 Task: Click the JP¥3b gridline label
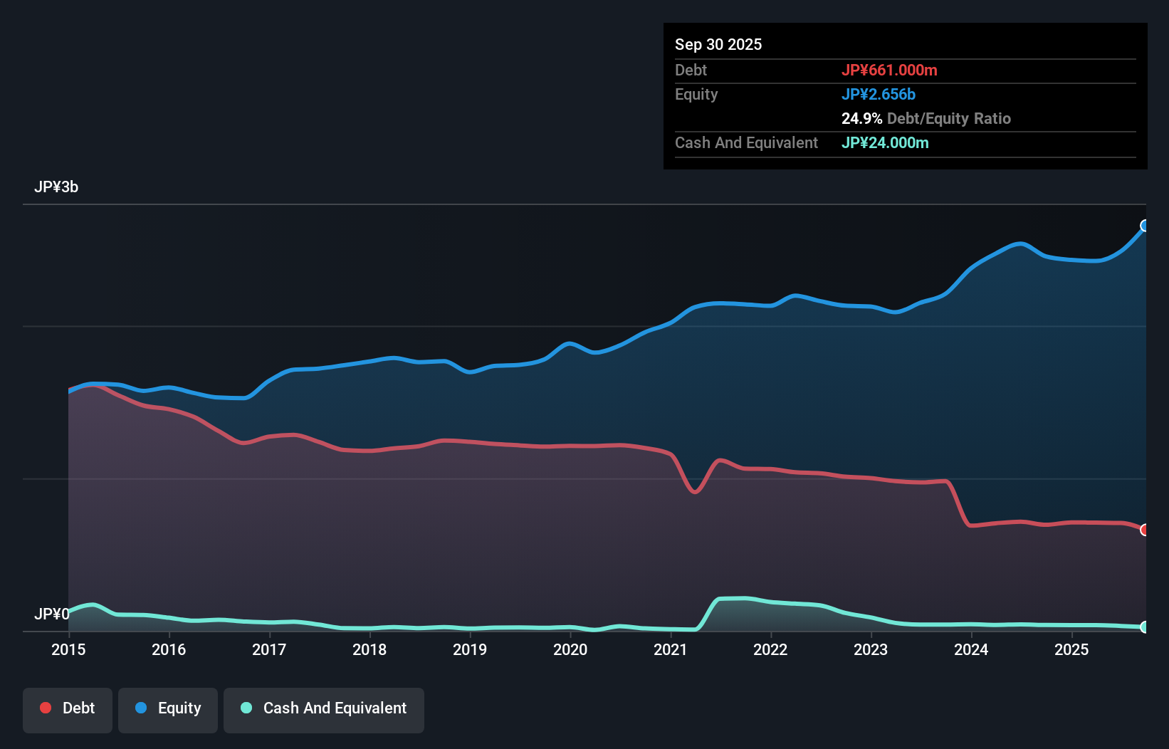tap(58, 187)
